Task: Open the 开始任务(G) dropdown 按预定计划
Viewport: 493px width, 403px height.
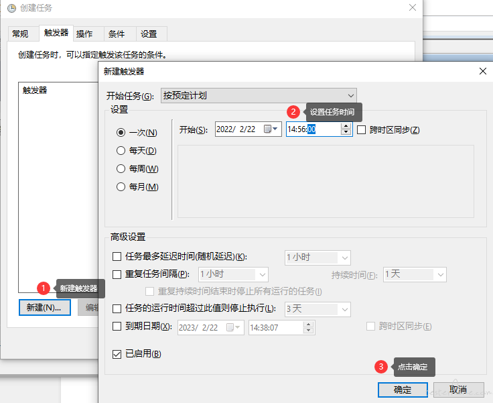Action: tap(259, 95)
